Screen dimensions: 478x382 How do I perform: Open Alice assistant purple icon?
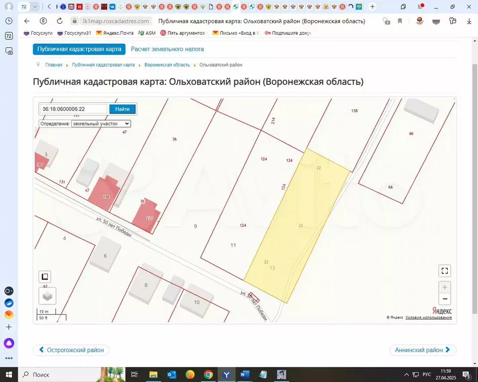pos(9,343)
